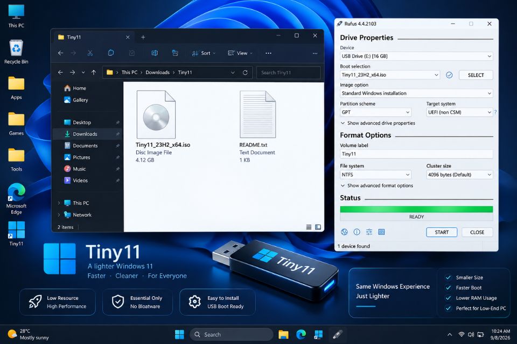Refresh the Tiny11 folder view
517x344 pixels.
pos(245,73)
